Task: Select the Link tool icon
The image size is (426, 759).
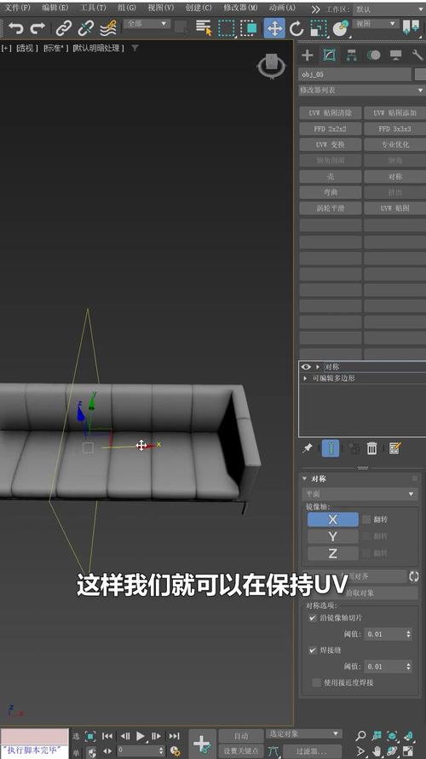Action: coord(63,29)
